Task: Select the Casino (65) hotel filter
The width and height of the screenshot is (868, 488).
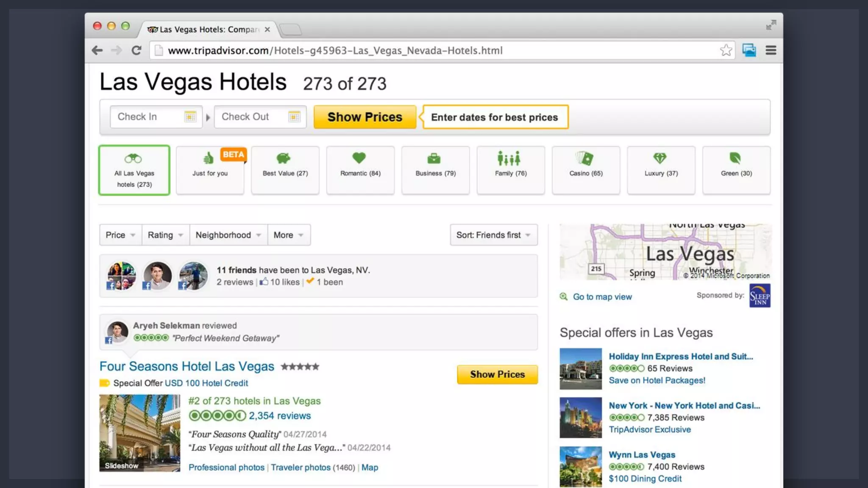Action: (586, 170)
